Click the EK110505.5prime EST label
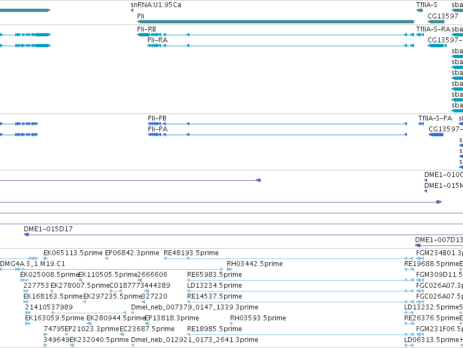Viewport: 463px width, 348px height. 108,275
